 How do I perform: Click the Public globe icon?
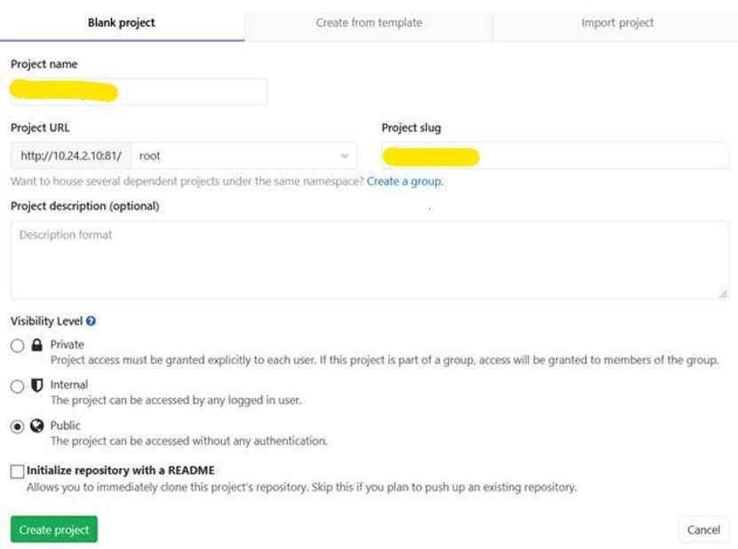point(37,426)
